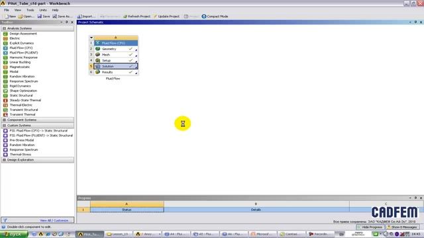Open the Help menu
Screen dimensions: 424x238
(55, 10)
